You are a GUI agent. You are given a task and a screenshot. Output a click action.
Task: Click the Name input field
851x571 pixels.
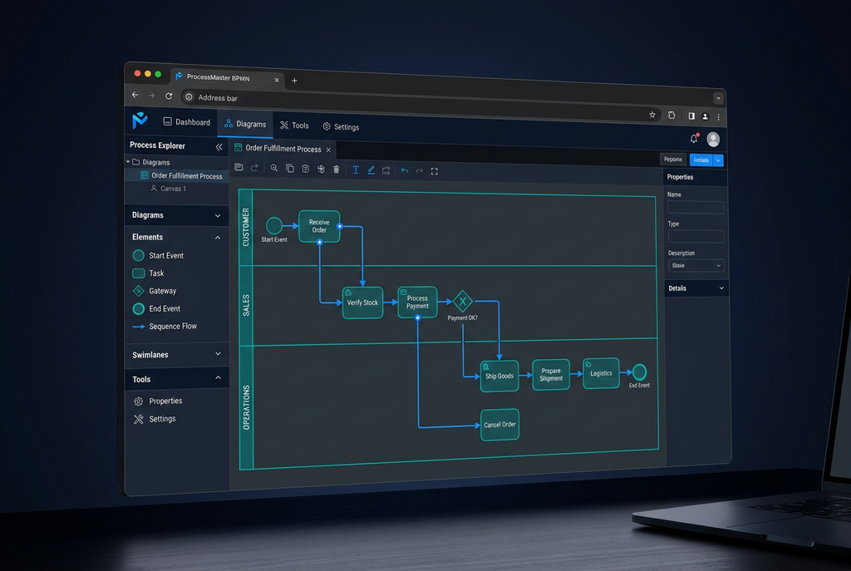pos(696,207)
